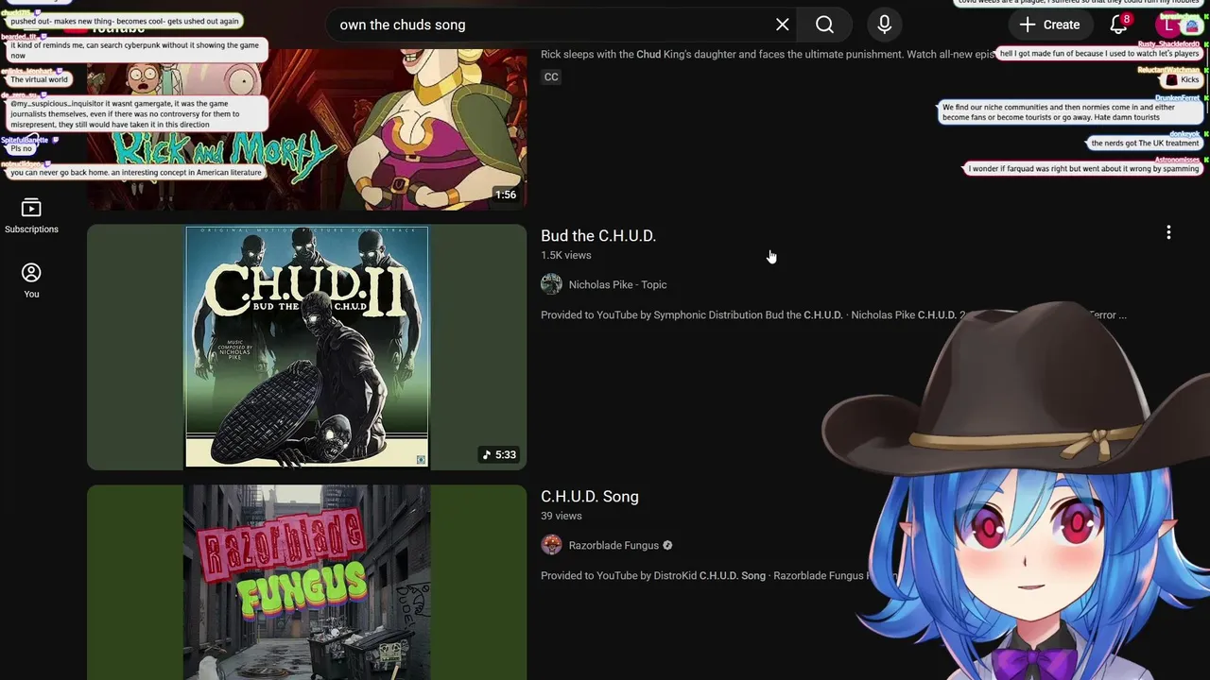Click Nicholas Pike channel avatar
Viewport: 1210px width, 680px height.
[x=551, y=284]
